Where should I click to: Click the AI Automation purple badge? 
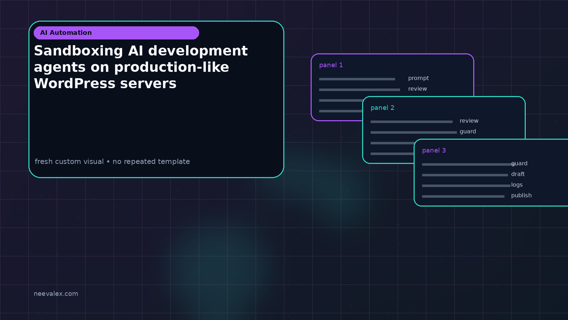(x=116, y=33)
